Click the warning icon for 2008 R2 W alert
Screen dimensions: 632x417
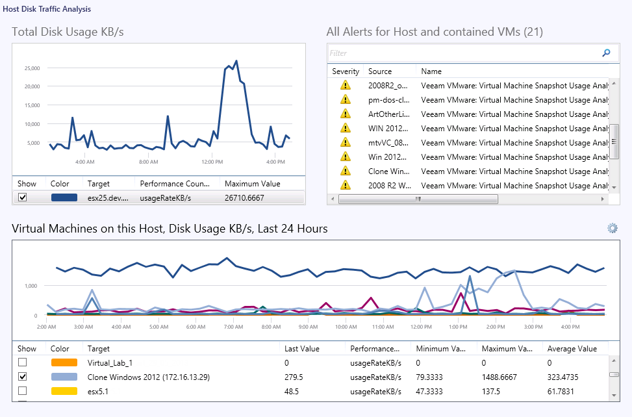[345, 185]
